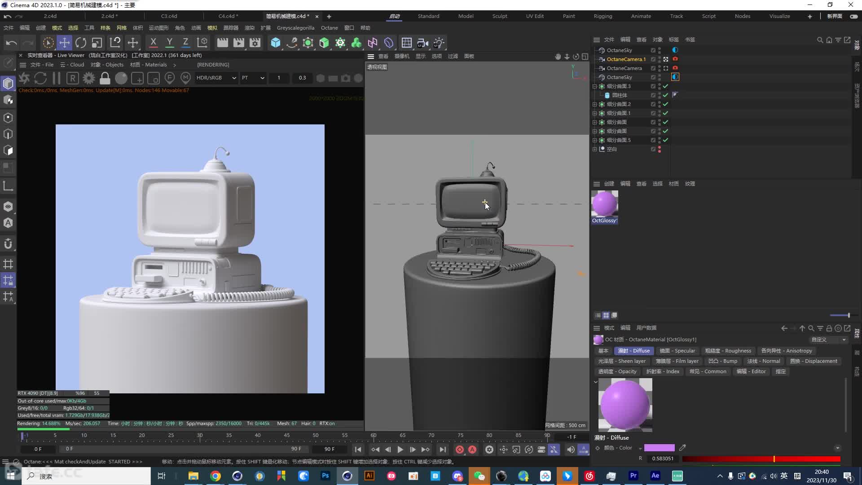Open 自定义 dropdown in attribute manager
This screenshot has height=485, width=862.
pyautogui.click(x=828, y=339)
